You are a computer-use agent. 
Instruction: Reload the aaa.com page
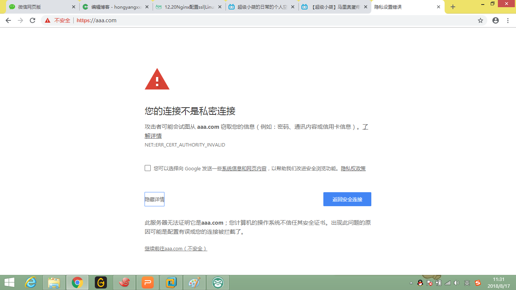click(32, 20)
